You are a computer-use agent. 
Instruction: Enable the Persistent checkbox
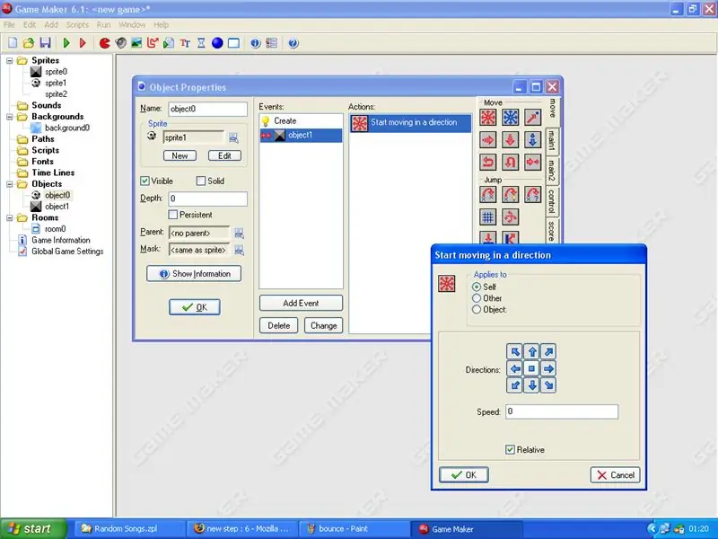coord(172,215)
